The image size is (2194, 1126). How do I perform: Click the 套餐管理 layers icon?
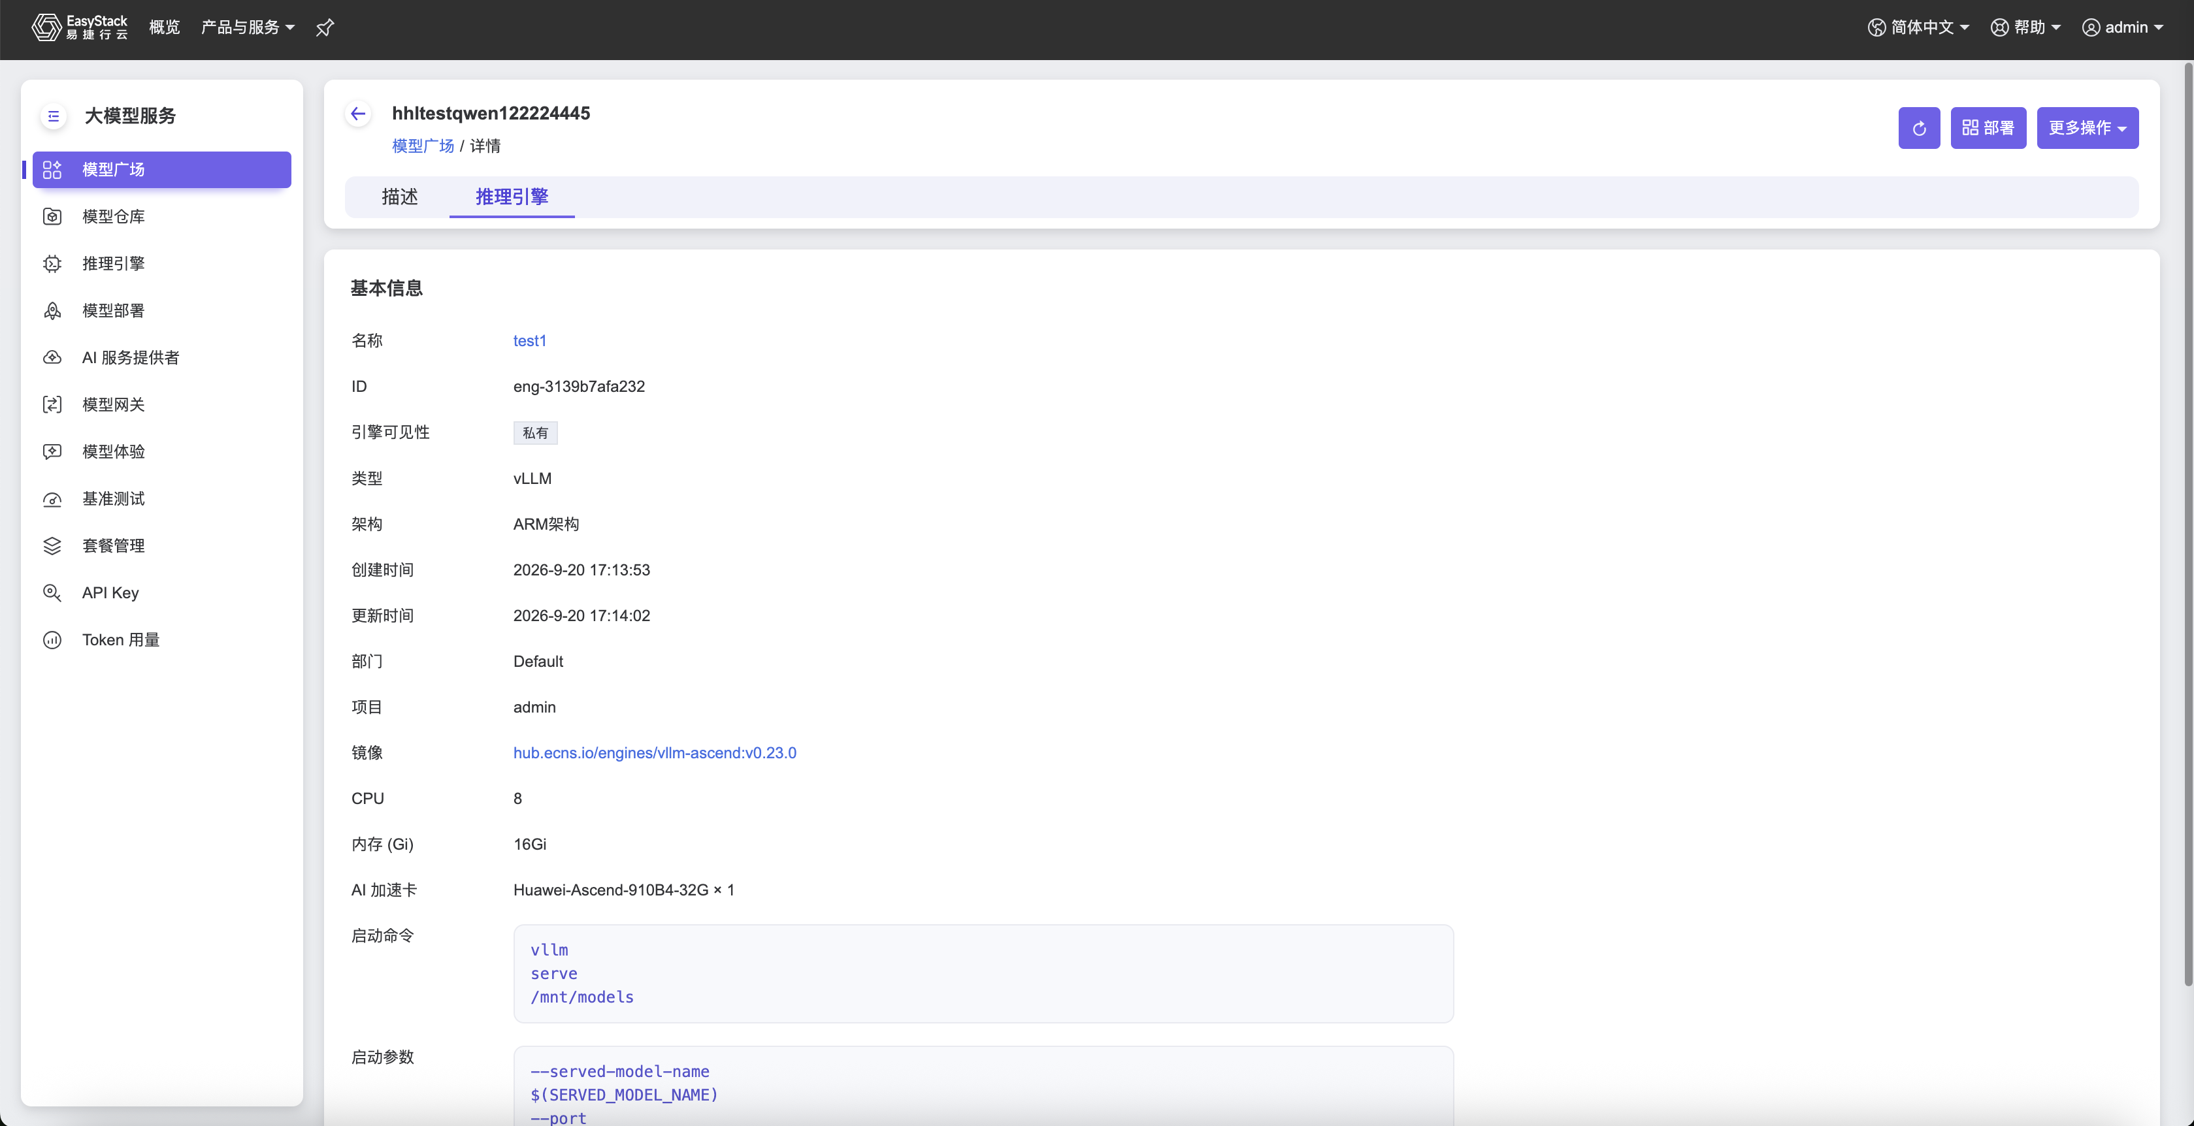coord(52,545)
